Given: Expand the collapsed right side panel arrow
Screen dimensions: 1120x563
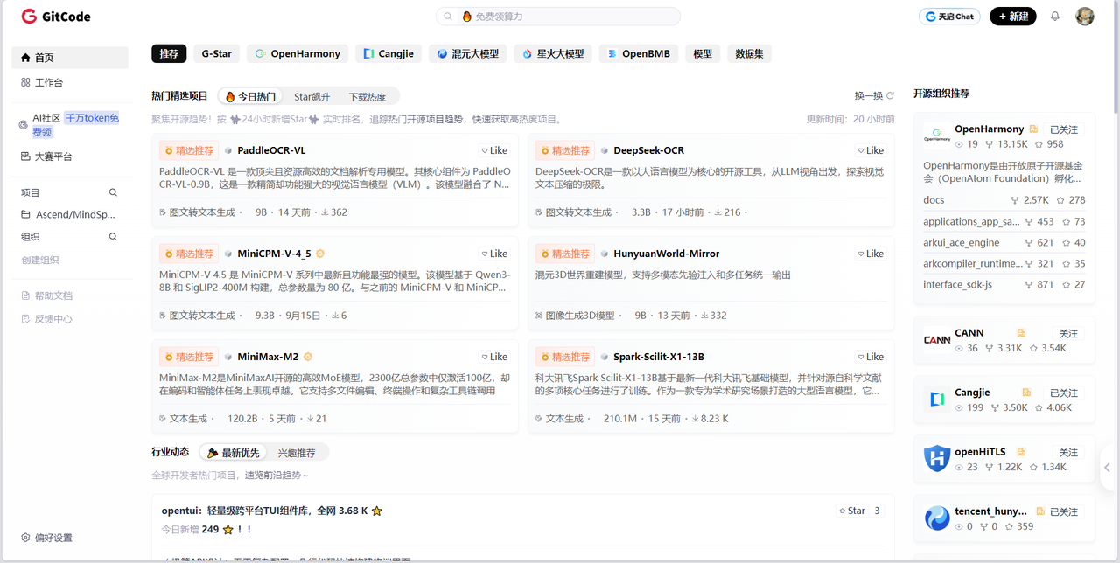Looking at the screenshot, I should click(x=1107, y=468).
